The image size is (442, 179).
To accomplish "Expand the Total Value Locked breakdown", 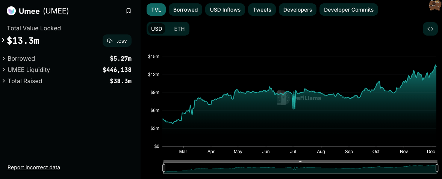I will click(3, 40).
